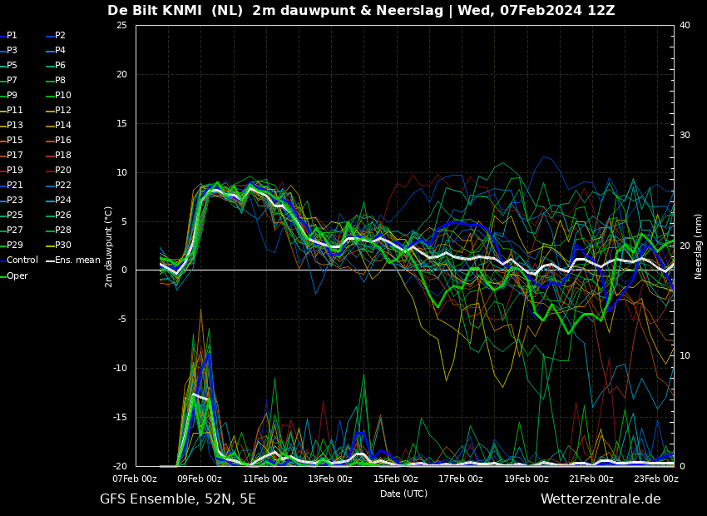
Task: Click the Neerslag (mm) axis title
Action: click(698, 246)
